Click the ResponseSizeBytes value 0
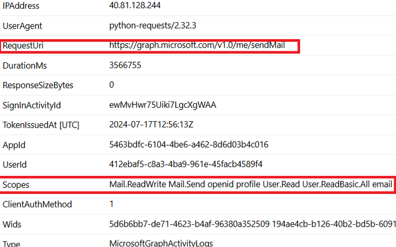 pos(111,85)
